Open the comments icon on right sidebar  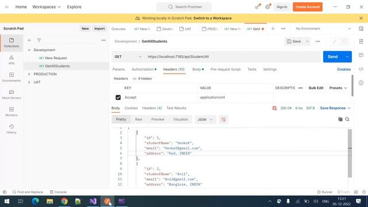point(361,55)
